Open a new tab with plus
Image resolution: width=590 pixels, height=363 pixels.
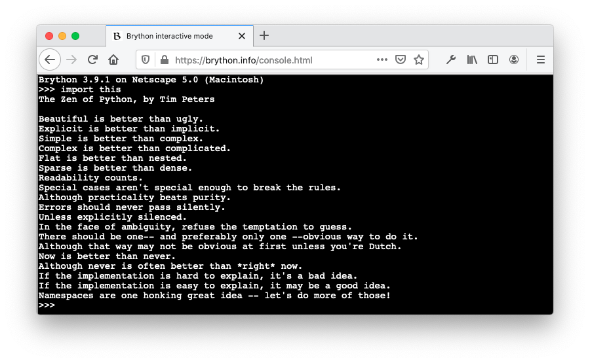click(264, 36)
